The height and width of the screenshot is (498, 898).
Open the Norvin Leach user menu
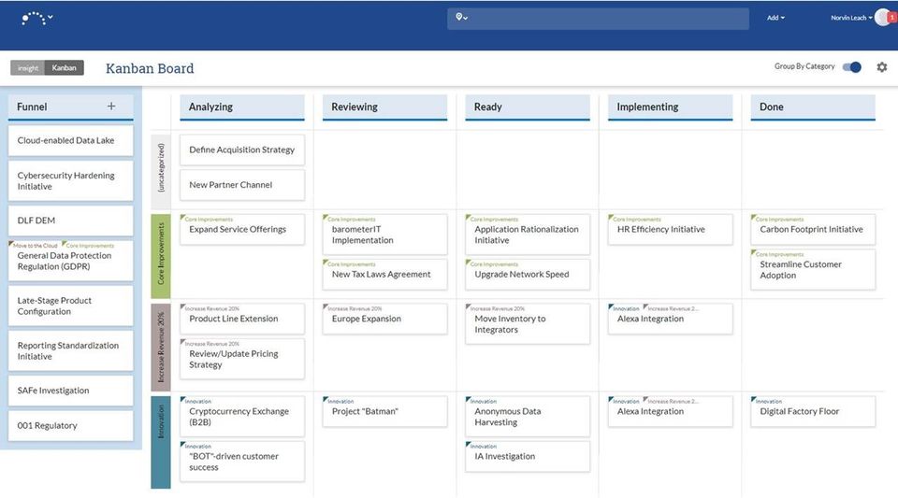pos(851,18)
